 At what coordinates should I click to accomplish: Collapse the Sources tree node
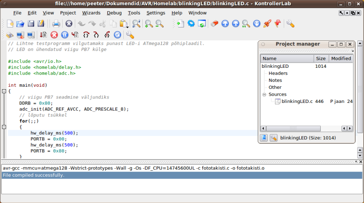pos(264,94)
